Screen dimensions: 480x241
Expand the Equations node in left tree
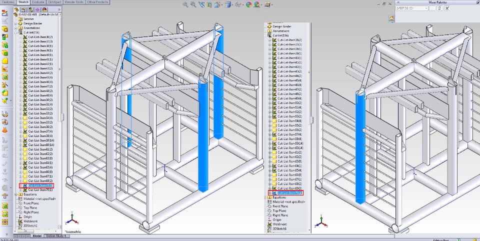(16, 194)
